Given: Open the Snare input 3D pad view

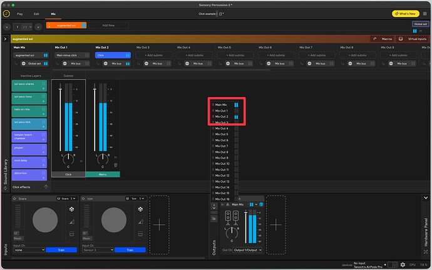Looking at the screenshot, I should click(71, 209).
